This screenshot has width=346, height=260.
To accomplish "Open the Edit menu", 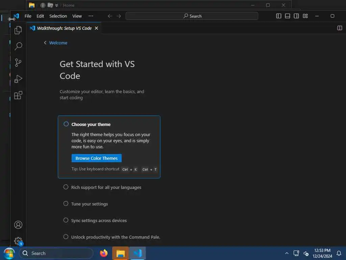I will click(40, 16).
